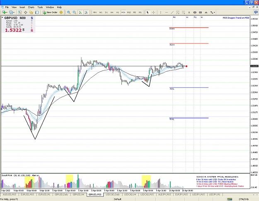Screen dimensions: 259x201
Task: Switch to GBPUSD,Daily chart tab
Action: pyautogui.click(x=61, y=195)
